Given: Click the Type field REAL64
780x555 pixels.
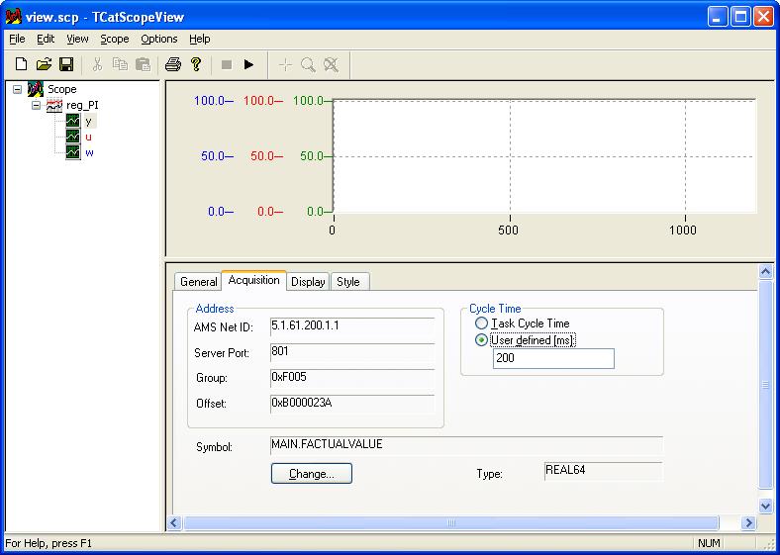Looking at the screenshot, I should click(604, 472).
